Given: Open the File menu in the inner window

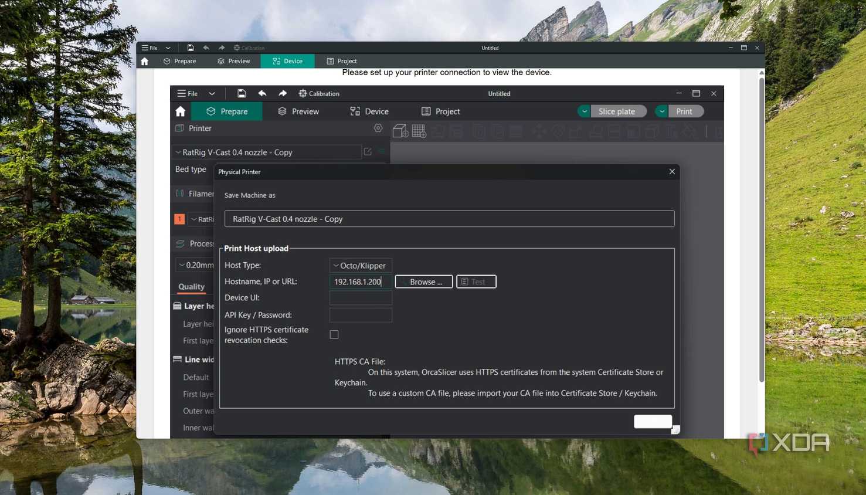Looking at the screenshot, I should click(x=188, y=93).
